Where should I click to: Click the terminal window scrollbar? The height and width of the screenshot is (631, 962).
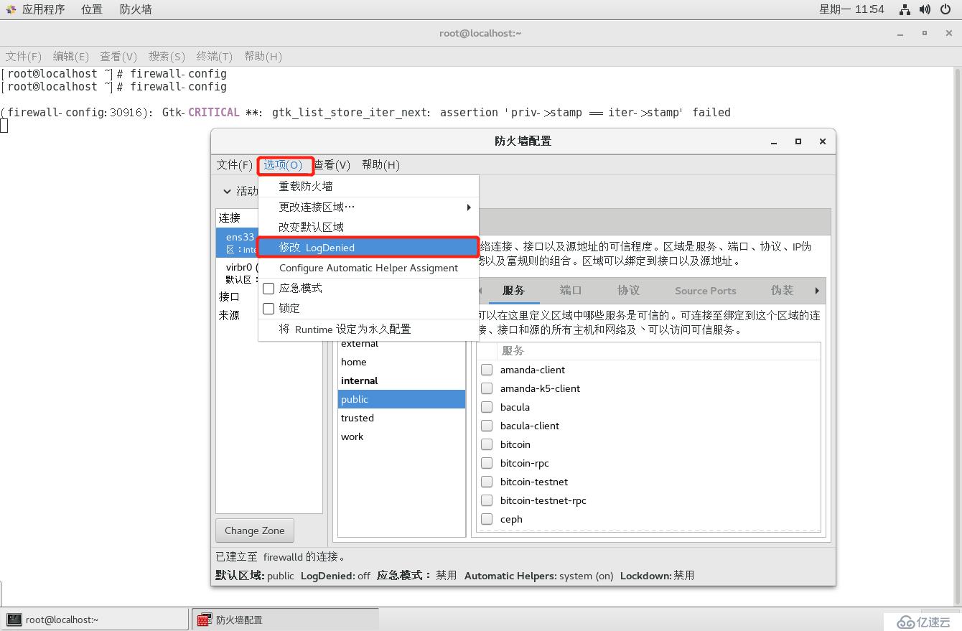pyautogui.click(x=958, y=337)
